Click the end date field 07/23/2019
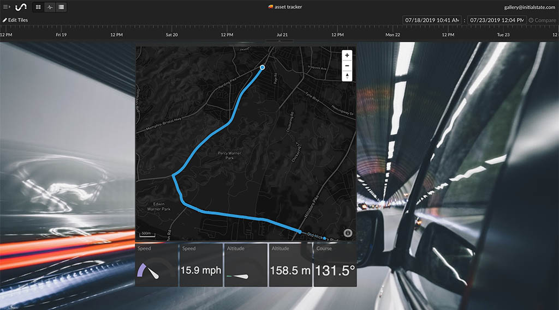The width and height of the screenshot is (559, 310). pos(496,20)
